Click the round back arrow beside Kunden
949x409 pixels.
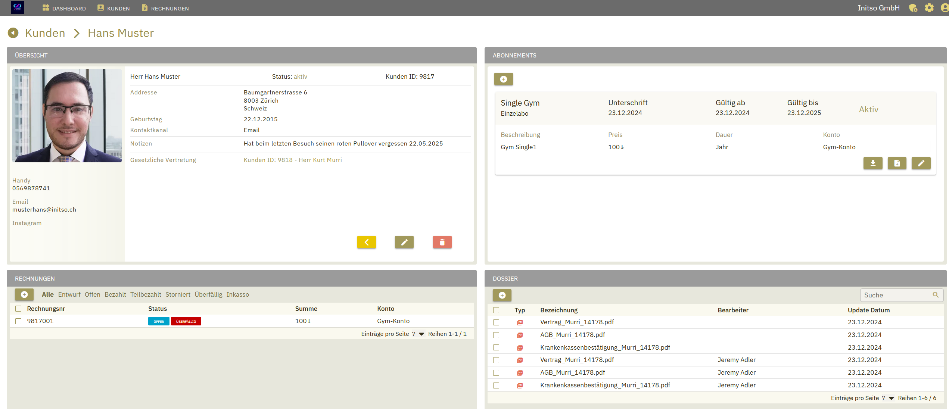click(x=13, y=33)
